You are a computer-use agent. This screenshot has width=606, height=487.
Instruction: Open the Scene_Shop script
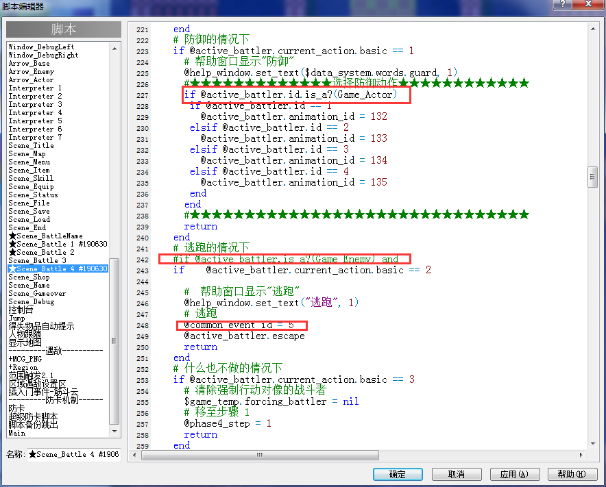click(x=29, y=277)
